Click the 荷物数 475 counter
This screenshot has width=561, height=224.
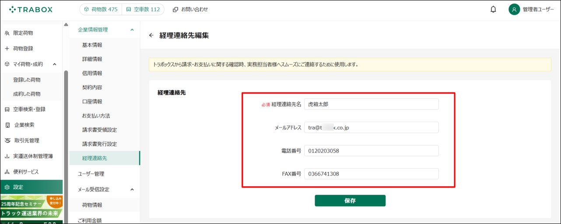(100, 9)
